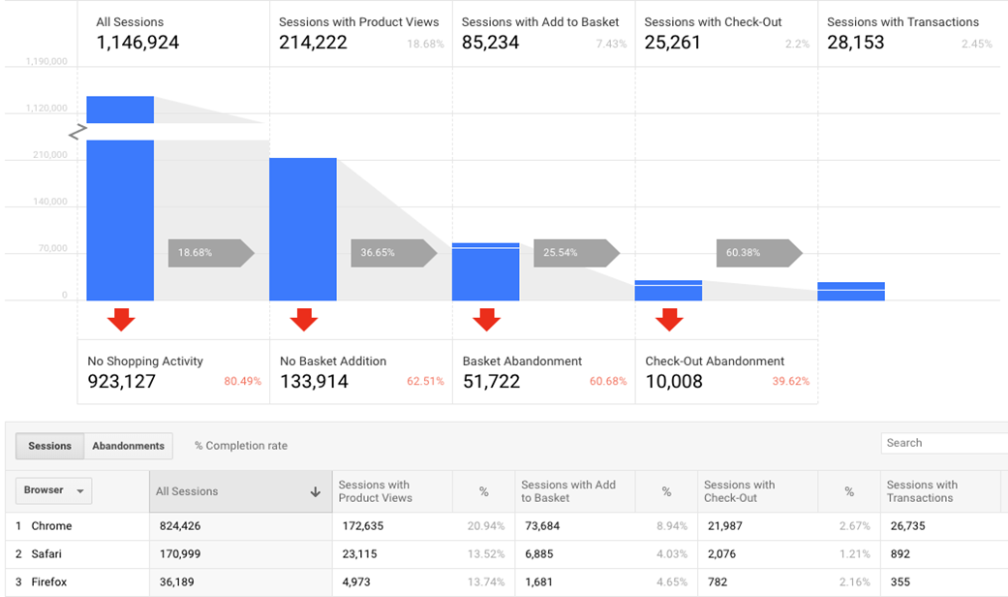1008x597 pixels.
Task: Click the Transactions total 28,153
Action: (x=856, y=43)
